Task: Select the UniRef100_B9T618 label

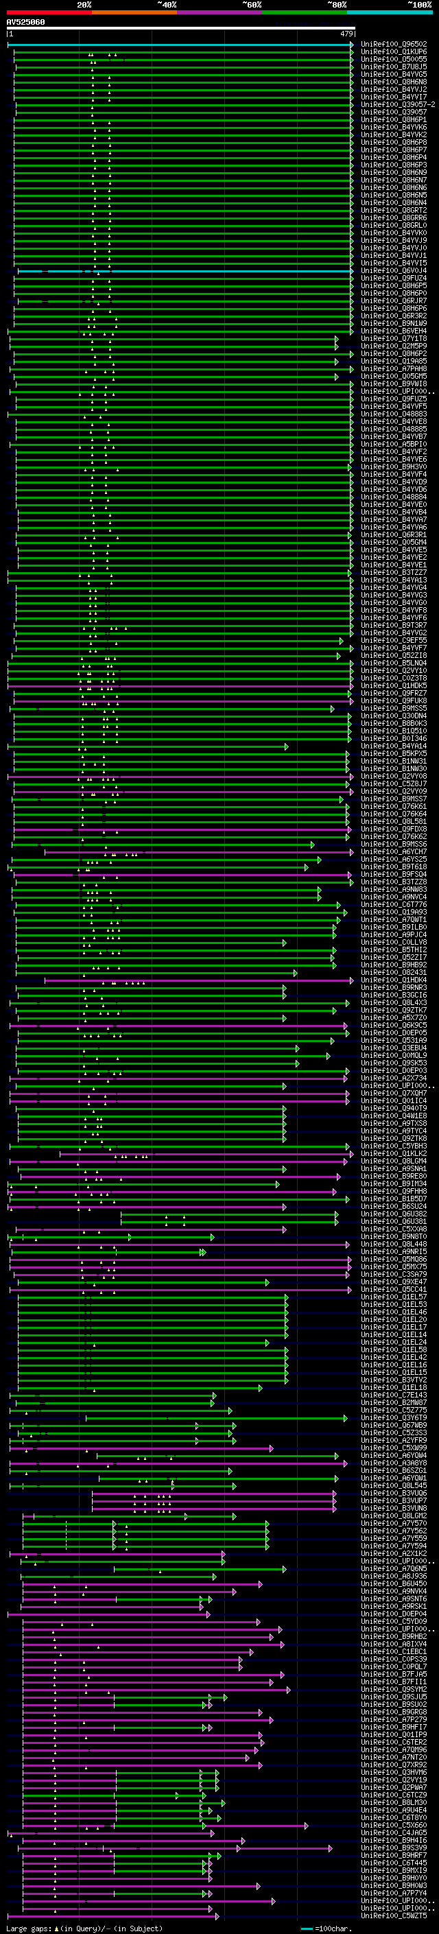Action: (394, 867)
